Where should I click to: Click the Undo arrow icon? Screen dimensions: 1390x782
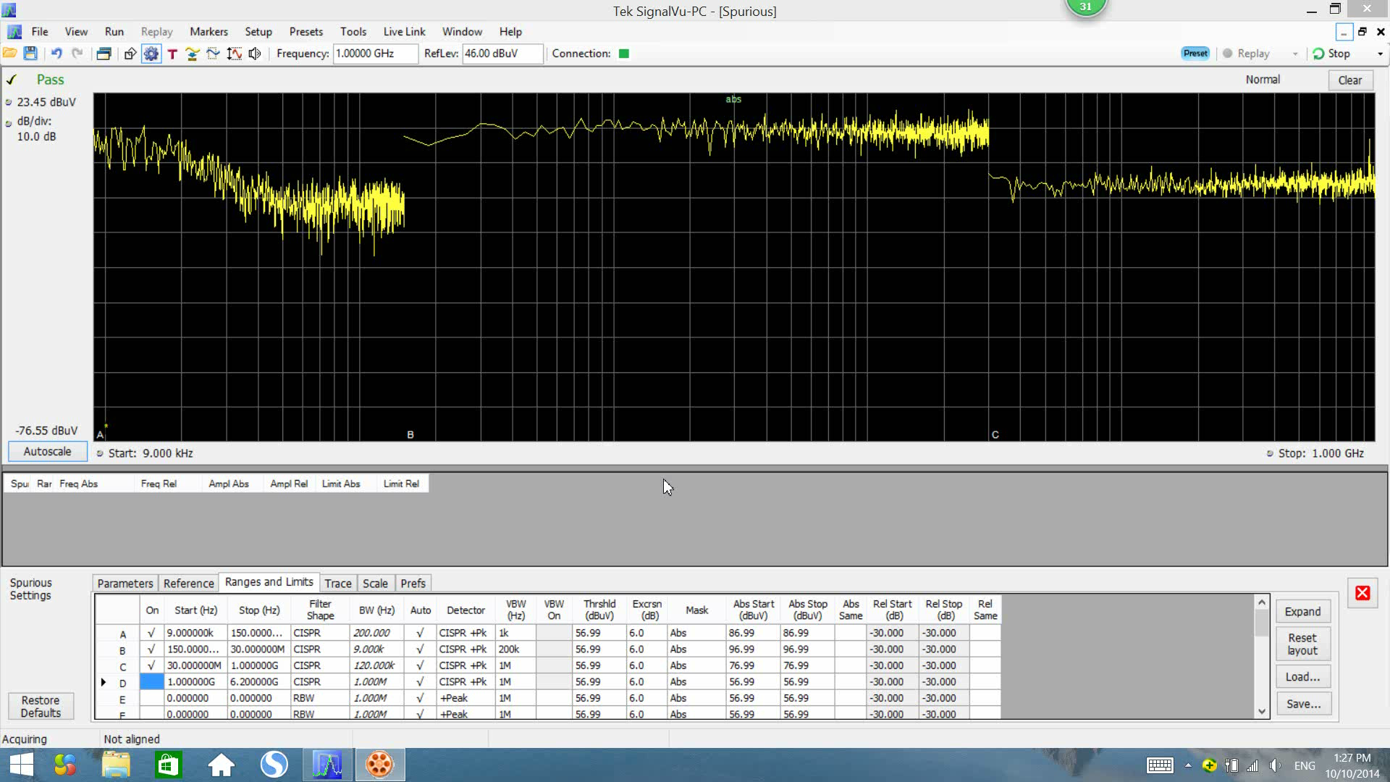point(56,54)
